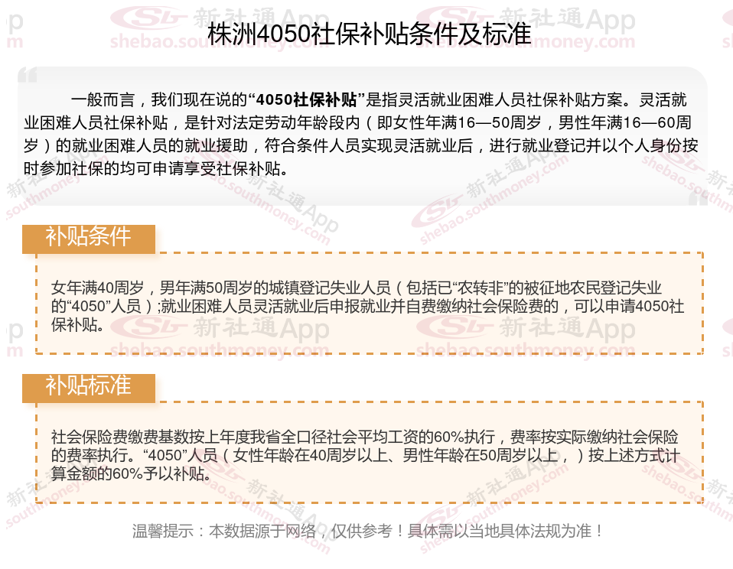Select the orange 补贴标准 heading label
The width and height of the screenshot is (733, 569).
pos(88,388)
